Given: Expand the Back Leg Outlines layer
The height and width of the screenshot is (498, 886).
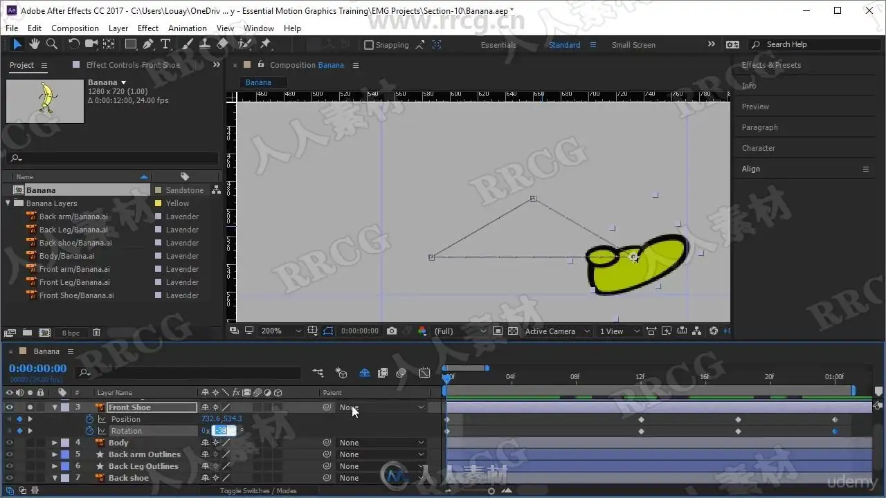Looking at the screenshot, I should click(x=55, y=466).
